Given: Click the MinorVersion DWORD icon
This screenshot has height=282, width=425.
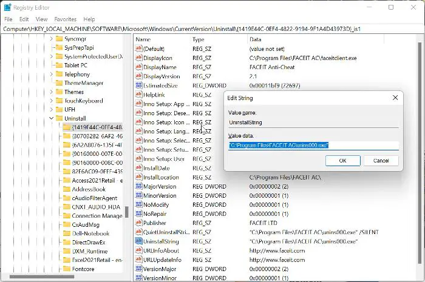Looking at the screenshot, I should (138, 196).
